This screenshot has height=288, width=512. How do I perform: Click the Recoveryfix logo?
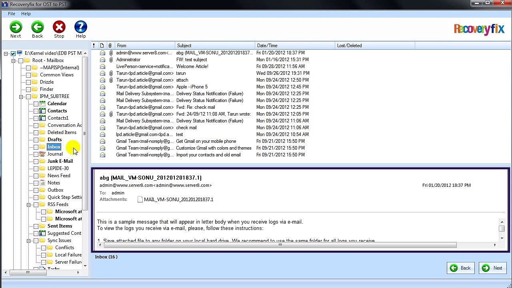click(479, 29)
